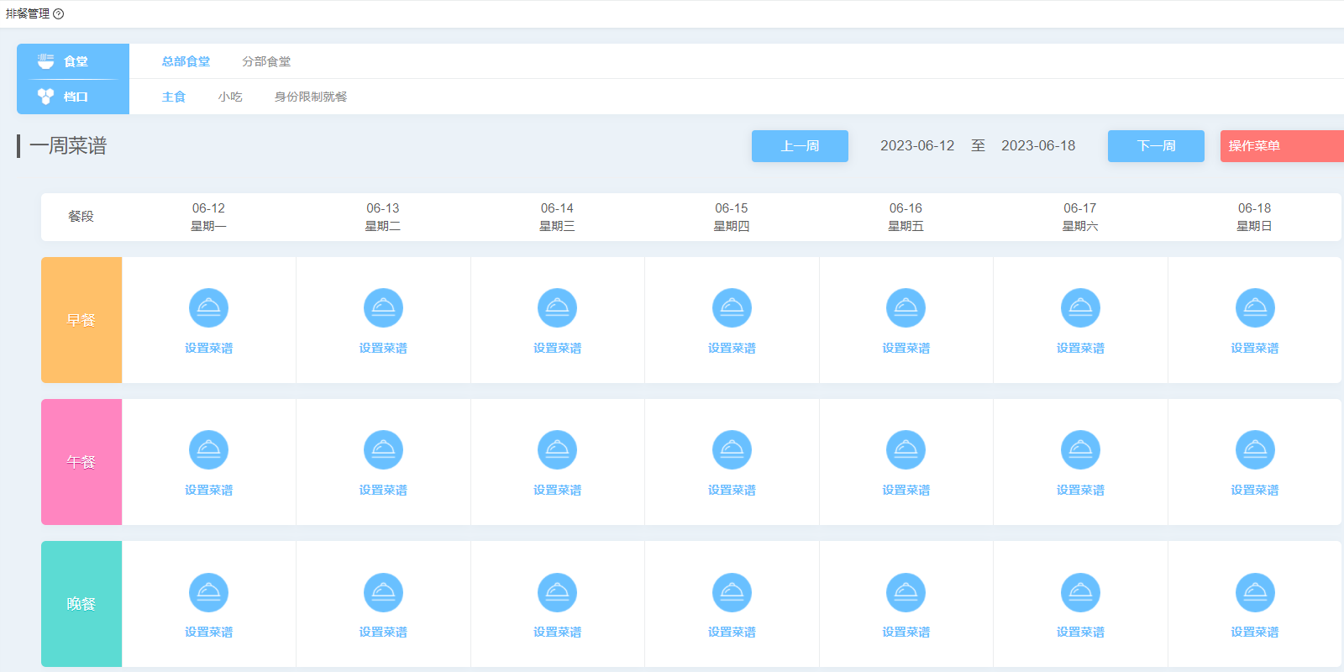Click breakfast dish icon for Sunday 06-18

pyautogui.click(x=1254, y=308)
